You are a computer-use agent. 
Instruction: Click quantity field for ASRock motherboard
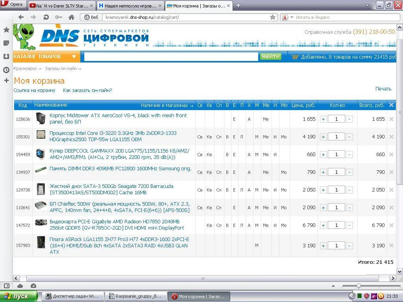point(336,246)
